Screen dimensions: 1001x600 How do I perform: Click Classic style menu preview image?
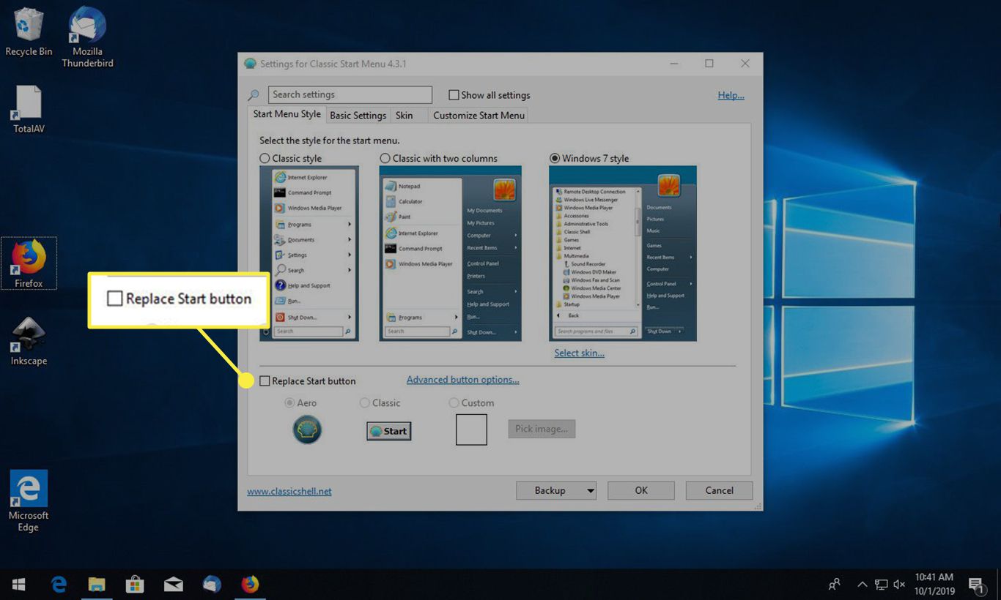click(x=309, y=253)
